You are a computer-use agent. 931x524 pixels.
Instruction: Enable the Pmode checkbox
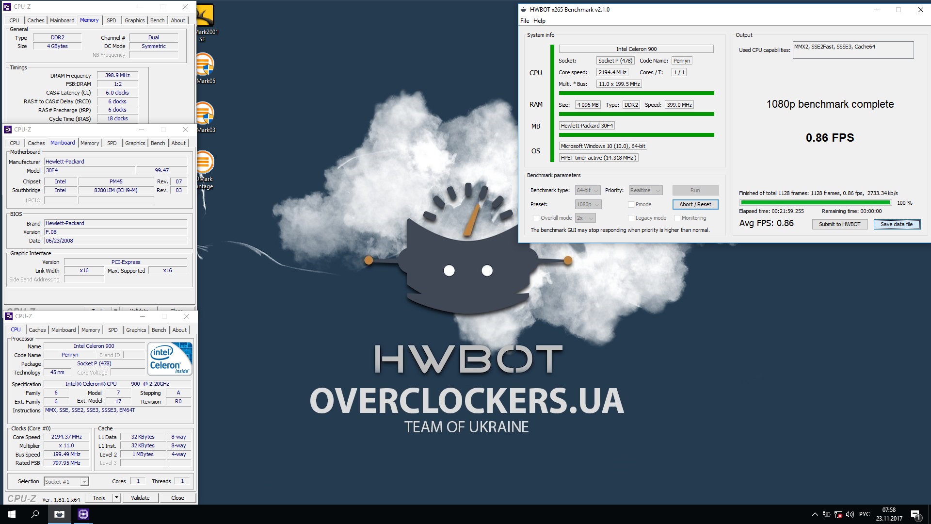(x=631, y=204)
